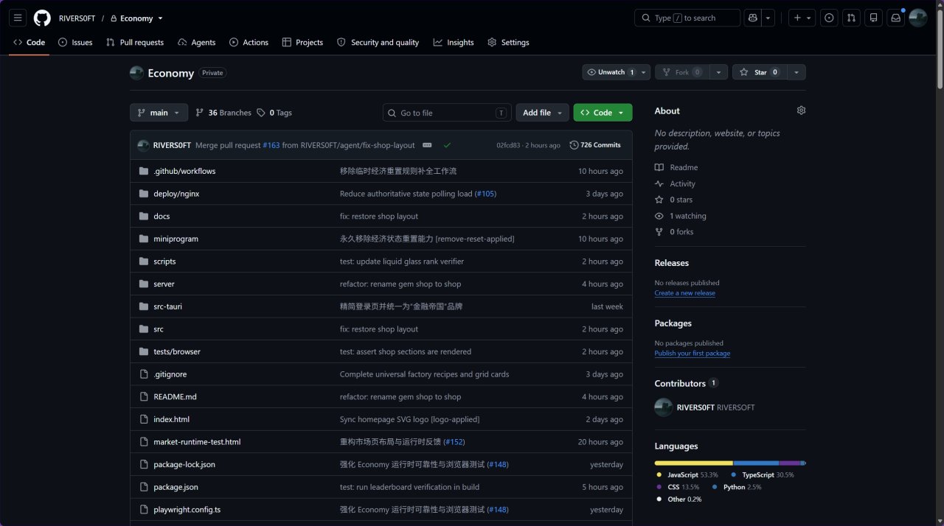Screen dimensions: 944x526
Task: Click the TypeScript blue language bar
Action: point(757,463)
